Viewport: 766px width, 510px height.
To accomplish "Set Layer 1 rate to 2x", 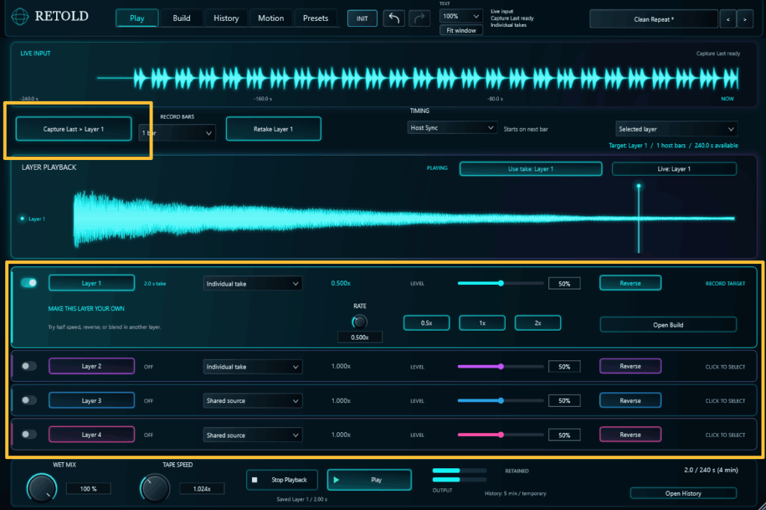I will [x=538, y=323].
